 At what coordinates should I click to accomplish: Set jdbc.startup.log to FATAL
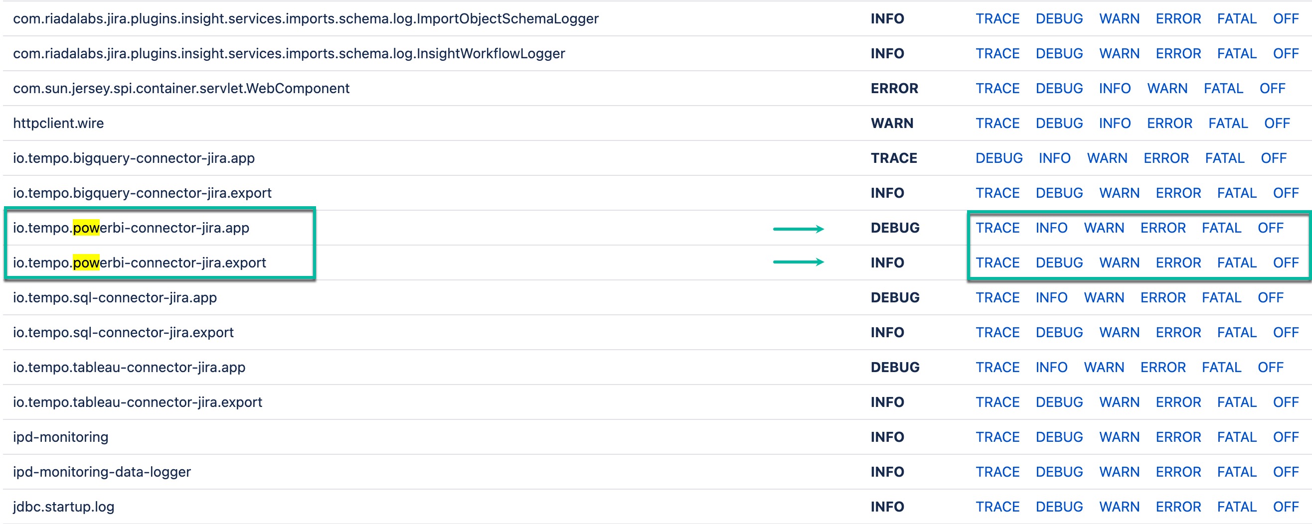(1238, 506)
